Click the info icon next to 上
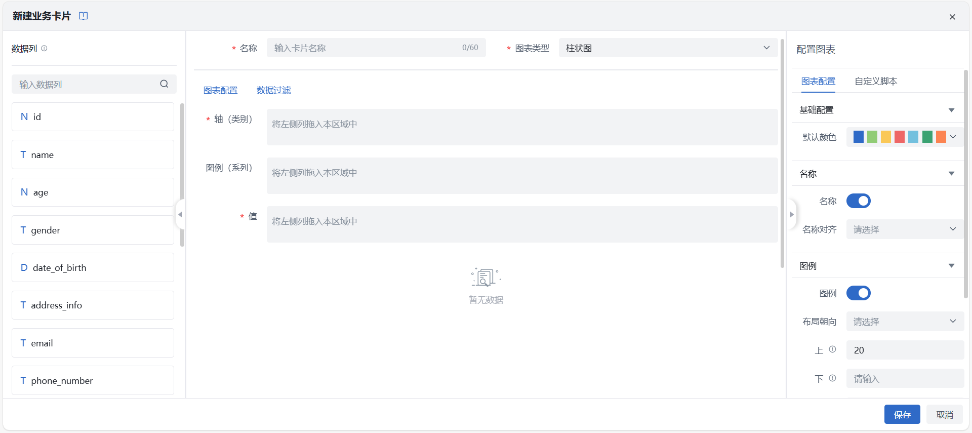 tap(832, 349)
